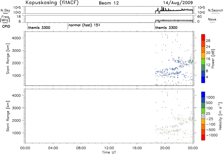Click the red bottom of the Velocity color bar
Screen dimensions: 223x154
(x=203, y=137)
